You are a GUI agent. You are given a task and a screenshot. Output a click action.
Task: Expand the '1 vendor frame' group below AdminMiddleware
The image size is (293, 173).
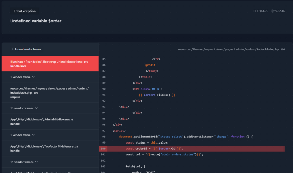(23, 135)
